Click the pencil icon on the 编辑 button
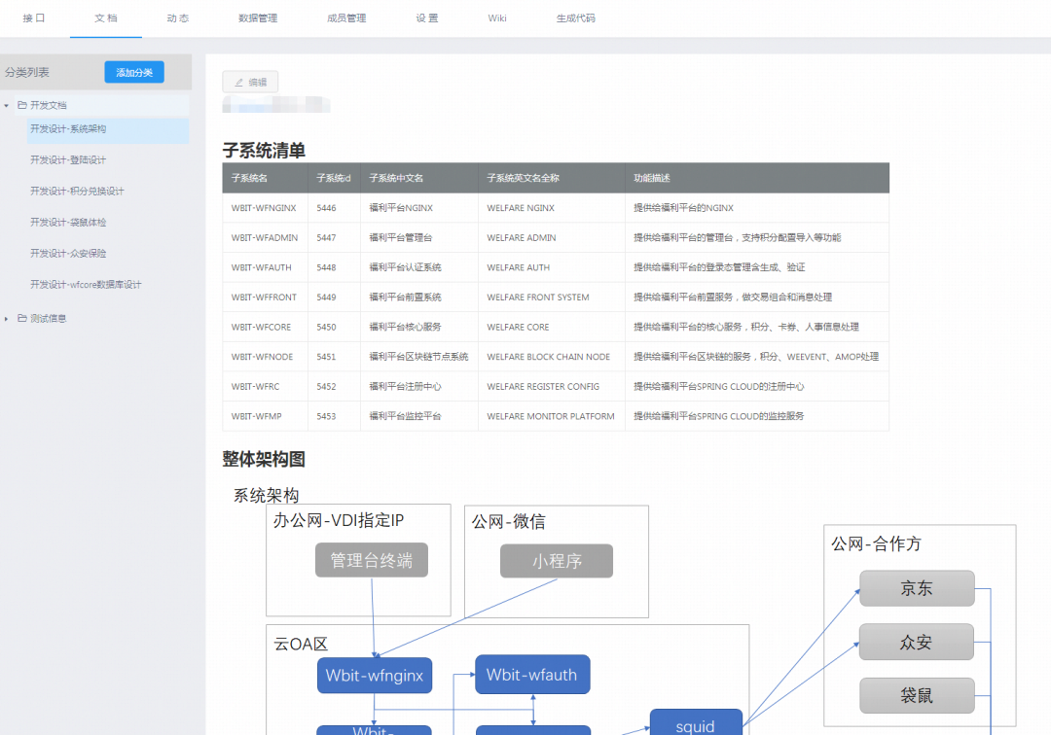 coord(240,81)
